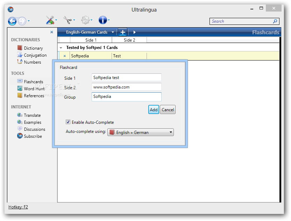Open Numbers in the sidebar

[29, 62]
